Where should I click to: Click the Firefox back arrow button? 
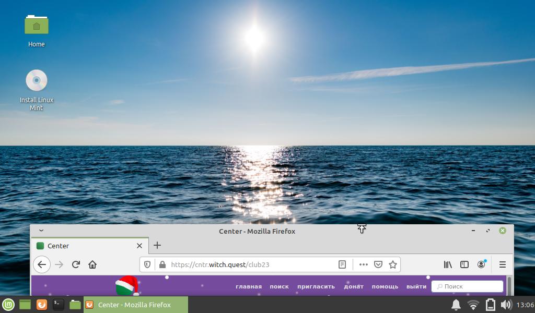click(x=42, y=264)
